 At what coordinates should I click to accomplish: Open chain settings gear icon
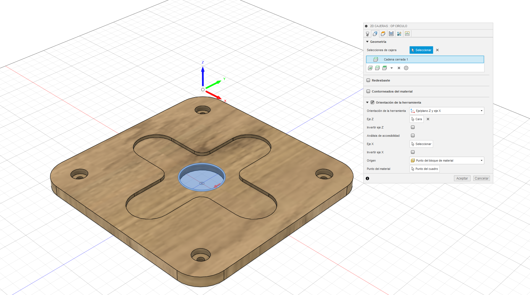point(406,68)
